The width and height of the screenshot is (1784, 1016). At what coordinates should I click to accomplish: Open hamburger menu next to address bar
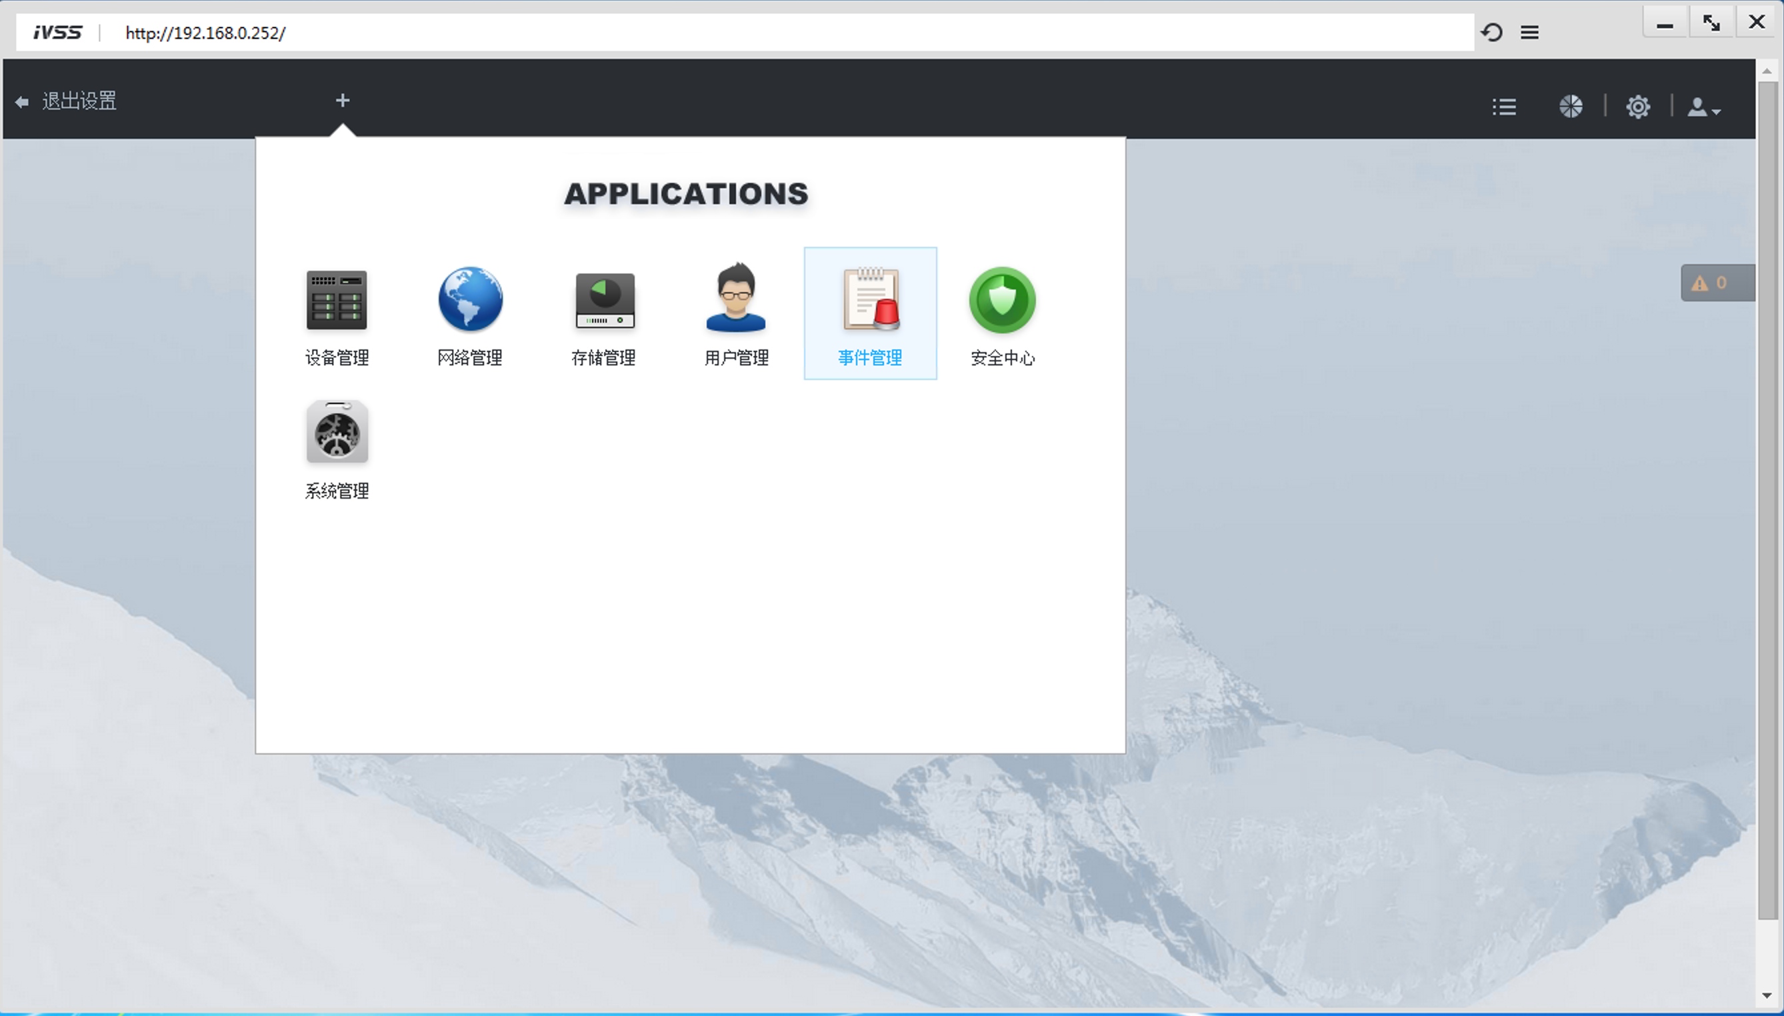click(1529, 32)
